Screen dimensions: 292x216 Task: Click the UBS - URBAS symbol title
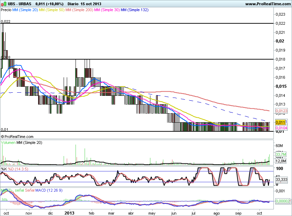(20, 3)
